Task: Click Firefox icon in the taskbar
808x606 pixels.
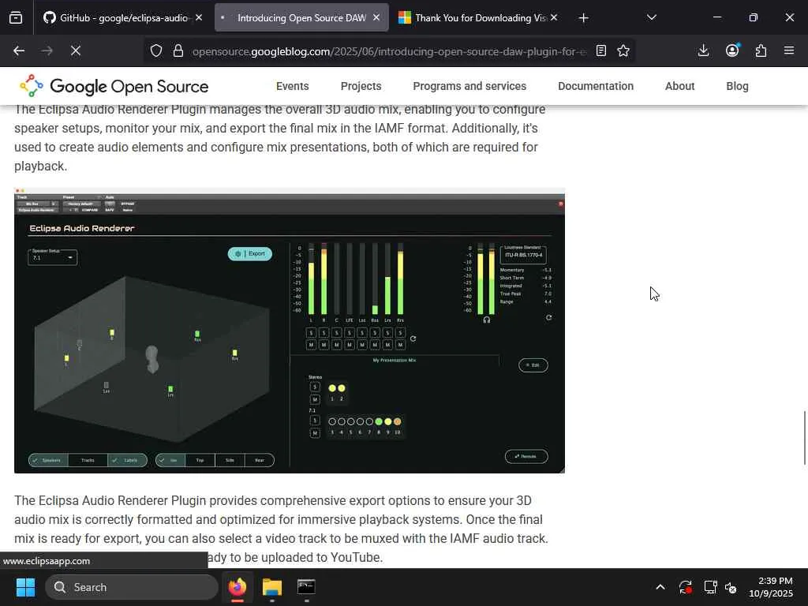Action: [237, 587]
